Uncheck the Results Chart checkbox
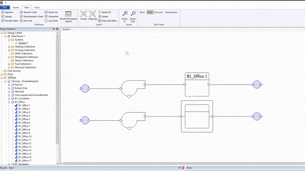305x171 pixels. pos(21,12)
